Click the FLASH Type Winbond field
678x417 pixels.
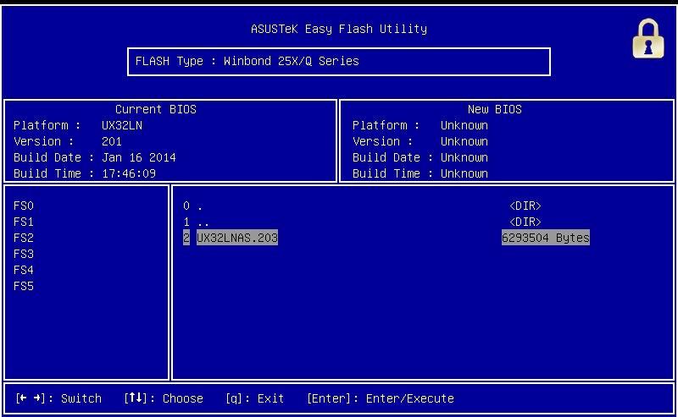point(338,61)
